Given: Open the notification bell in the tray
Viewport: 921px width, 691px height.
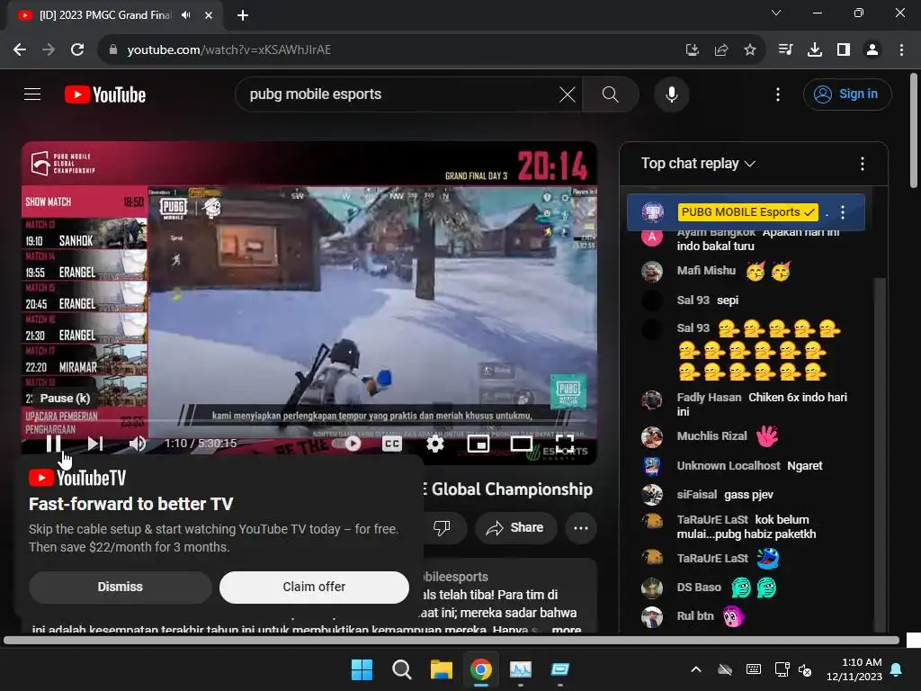Looking at the screenshot, I should [897, 669].
